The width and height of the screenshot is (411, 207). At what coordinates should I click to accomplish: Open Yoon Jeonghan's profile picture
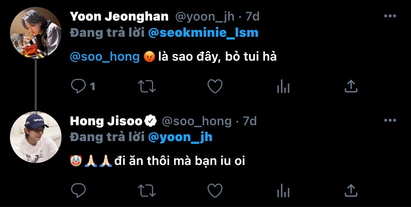[36, 33]
